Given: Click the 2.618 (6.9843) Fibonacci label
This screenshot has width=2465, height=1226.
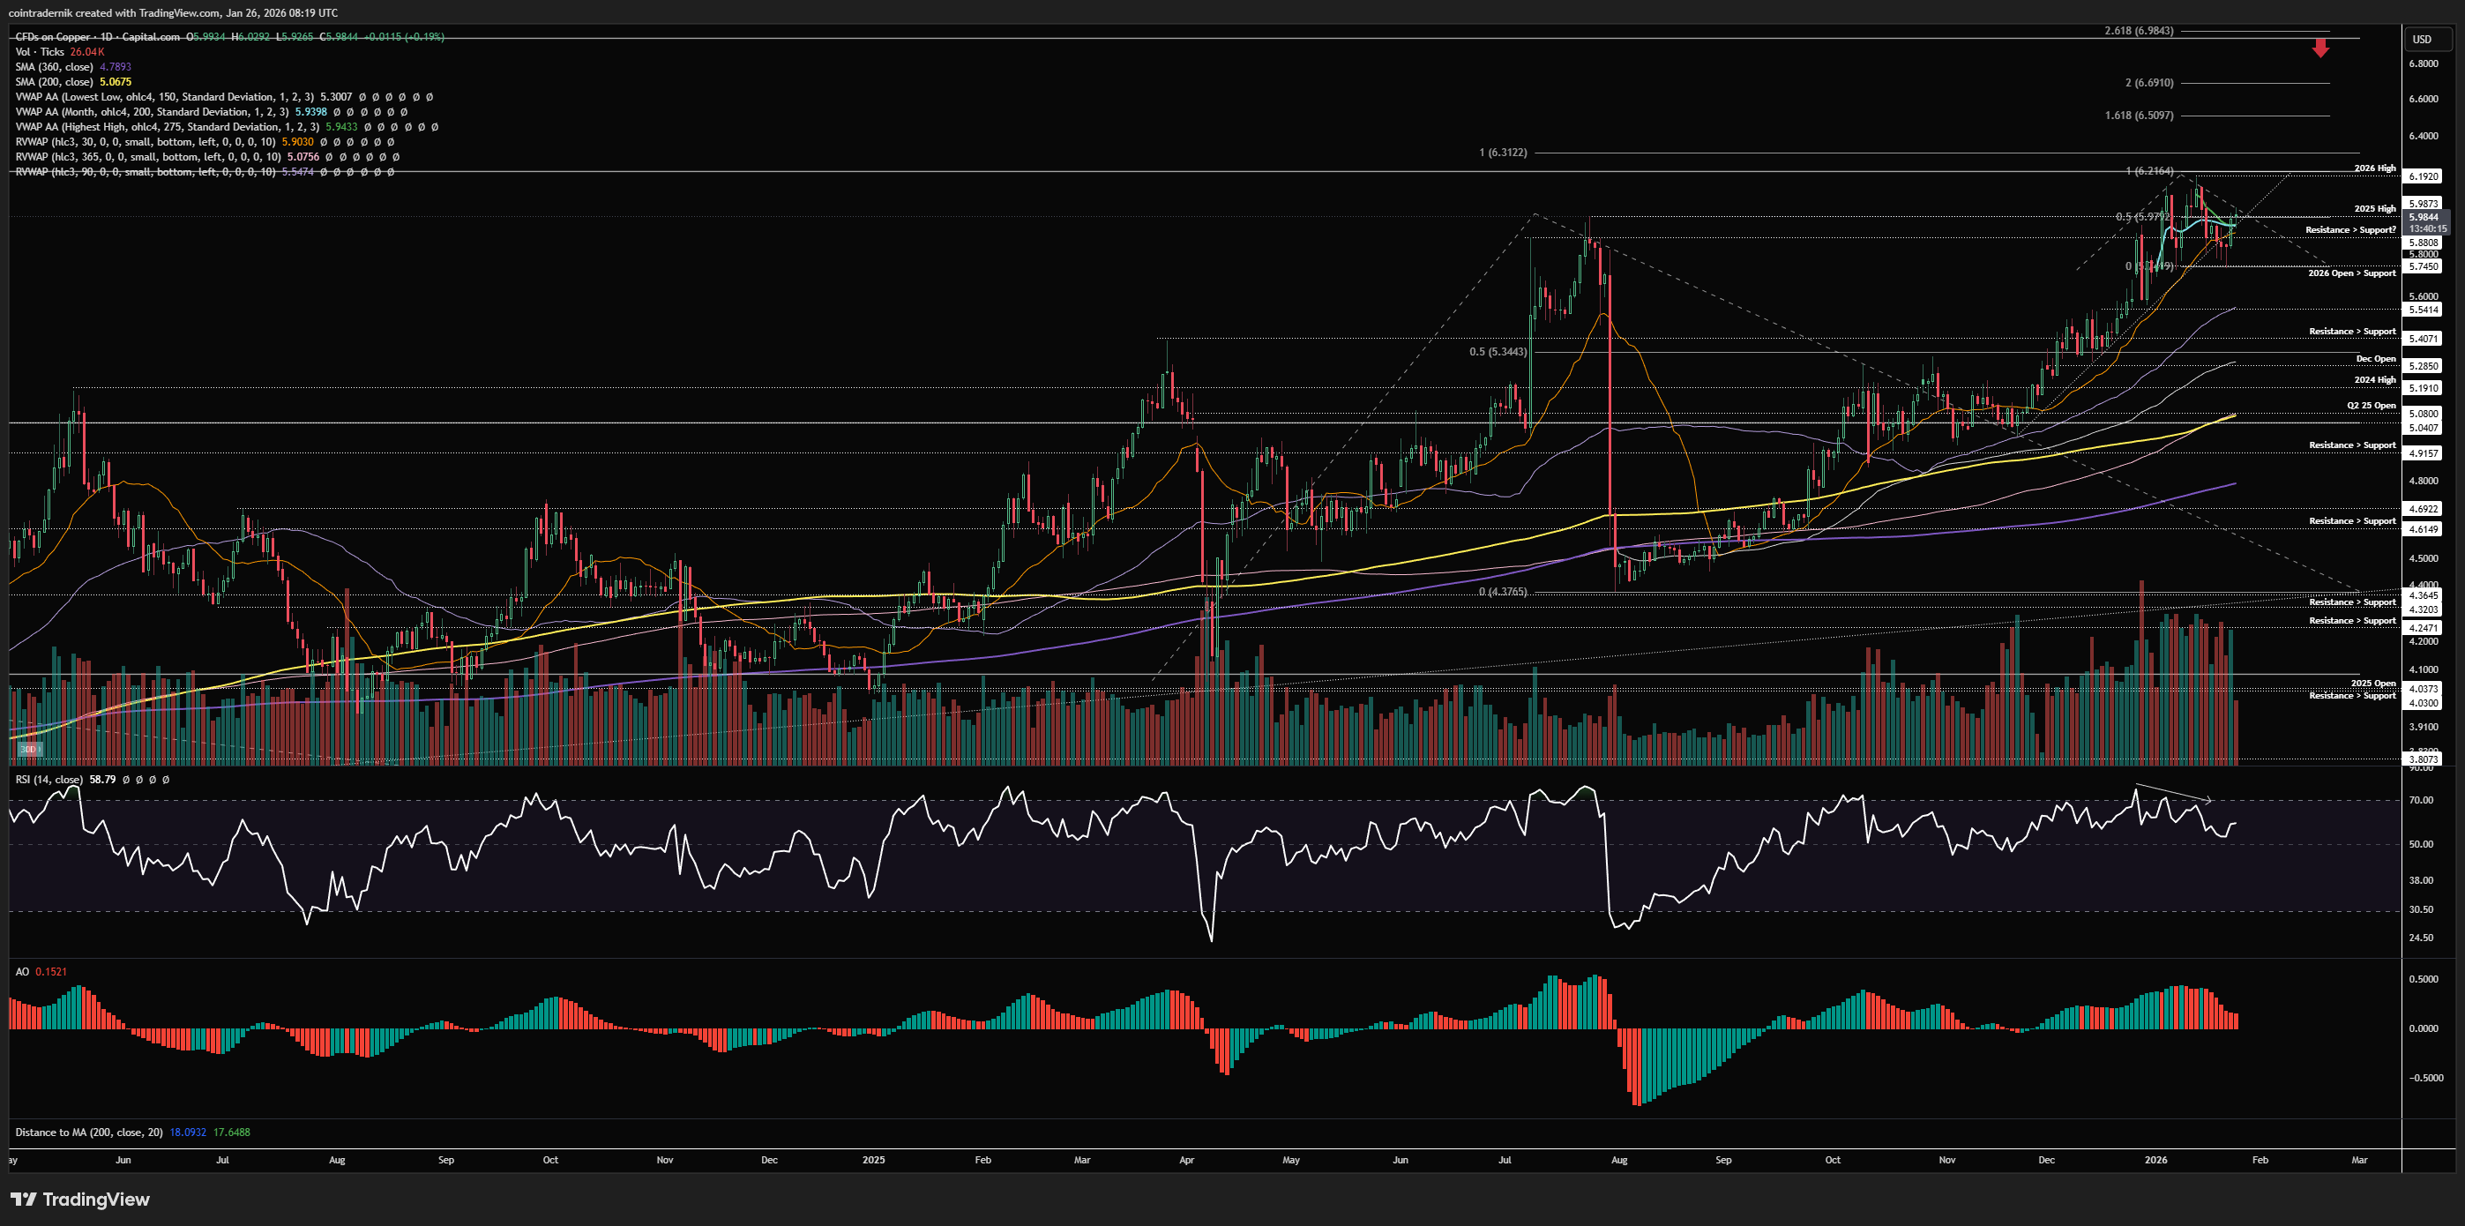Looking at the screenshot, I should (2139, 31).
